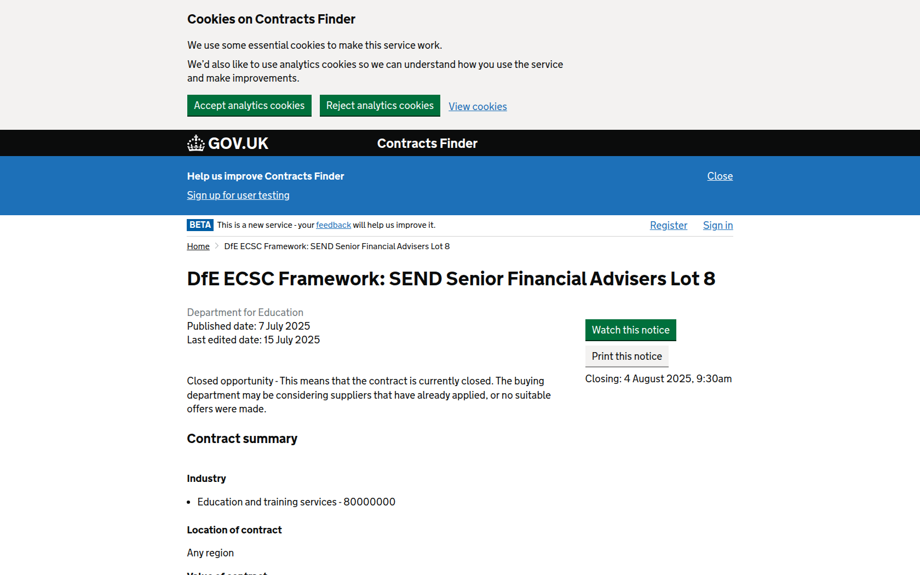The height and width of the screenshot is (575, 920).
Task: Reject analytics cookies
Action: click(x=380, y=106)
